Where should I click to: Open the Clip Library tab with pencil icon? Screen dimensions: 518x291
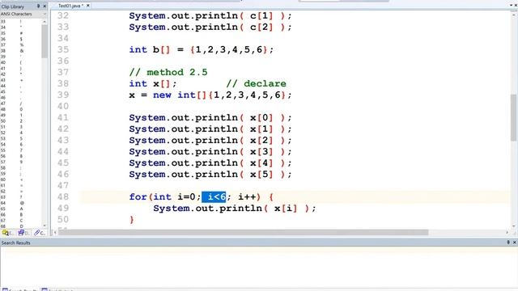click(x=40, y=233)
